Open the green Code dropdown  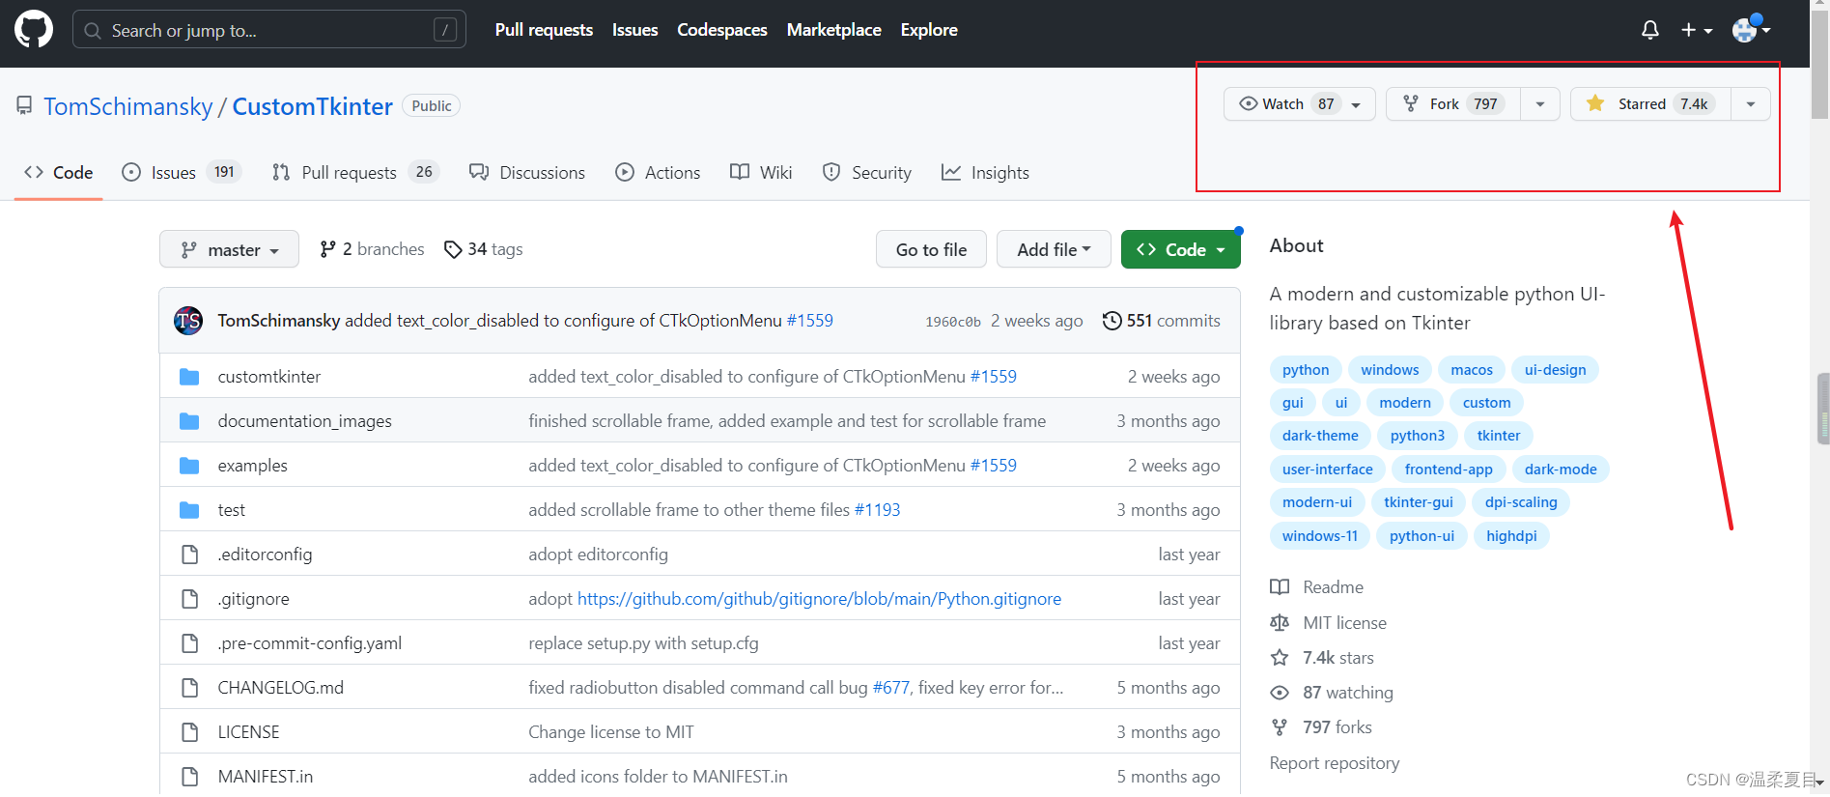pos(1181,249)
